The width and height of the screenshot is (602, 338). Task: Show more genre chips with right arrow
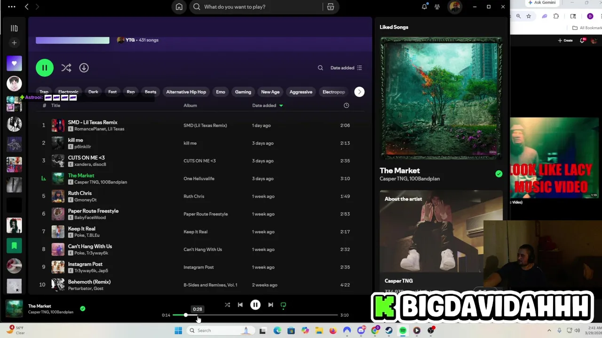pyautogui.click(x=359, y=92)
